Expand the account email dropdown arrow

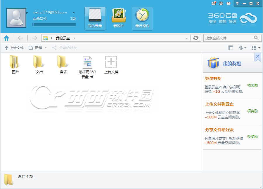coord(74,12)
